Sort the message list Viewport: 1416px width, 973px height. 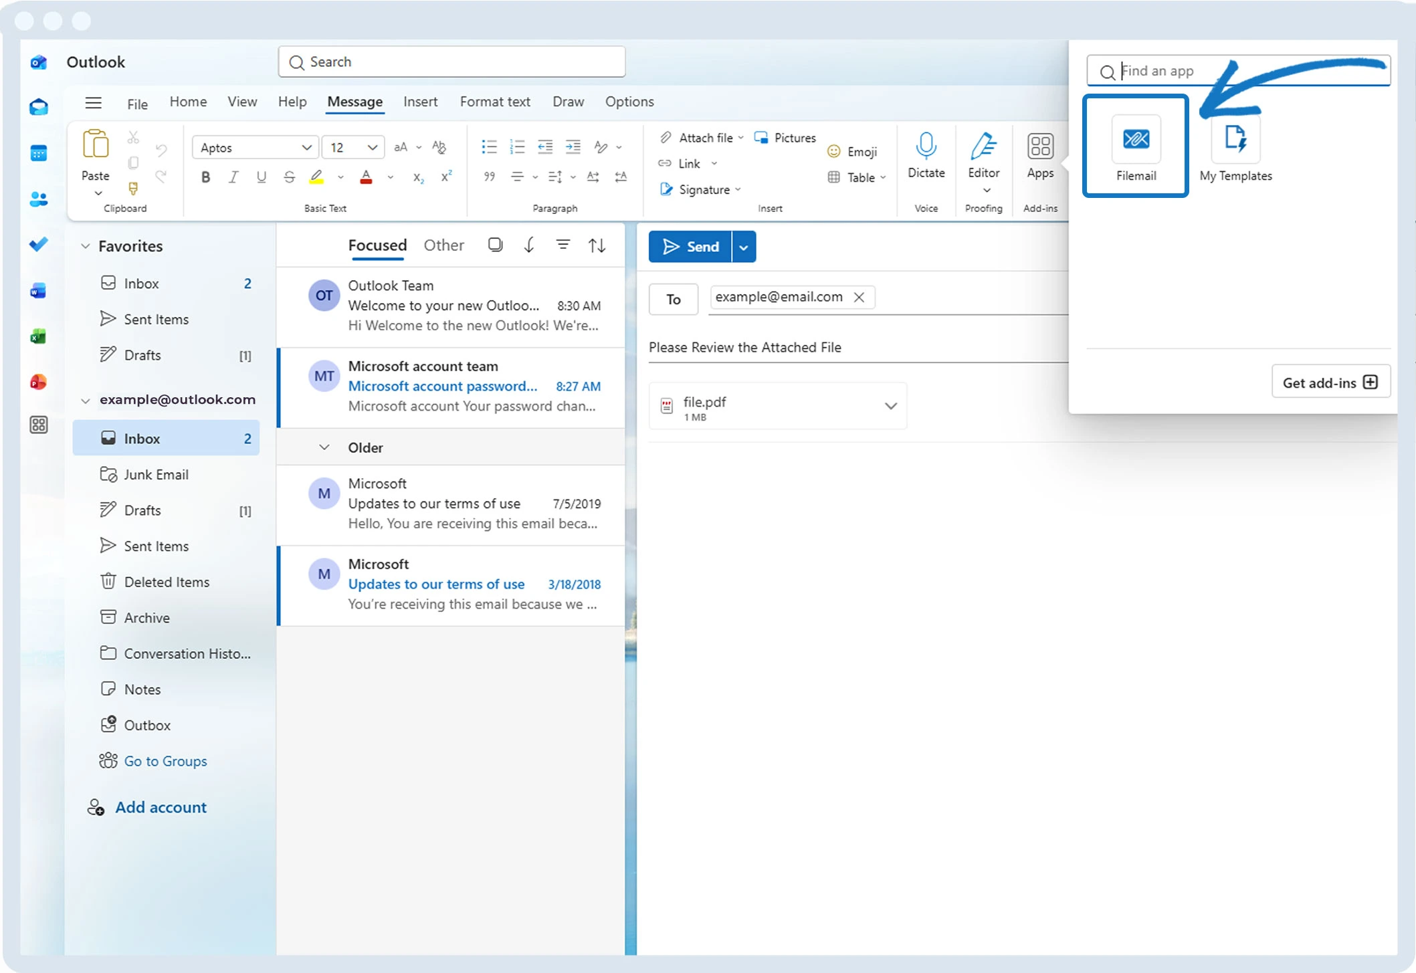click(x=597, y=245)
